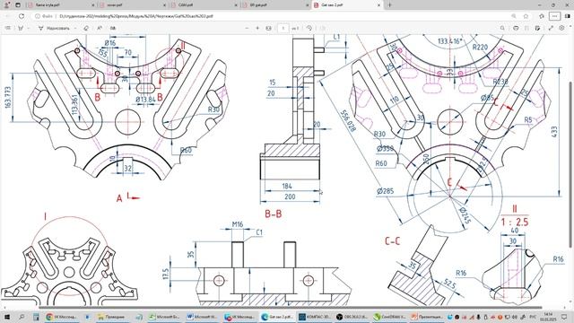The height and width of the screenshot is (323, 574).
Task: Switch to CorelDRAW taskbar window
Action: pyautogui.click(x=389, y=317)
